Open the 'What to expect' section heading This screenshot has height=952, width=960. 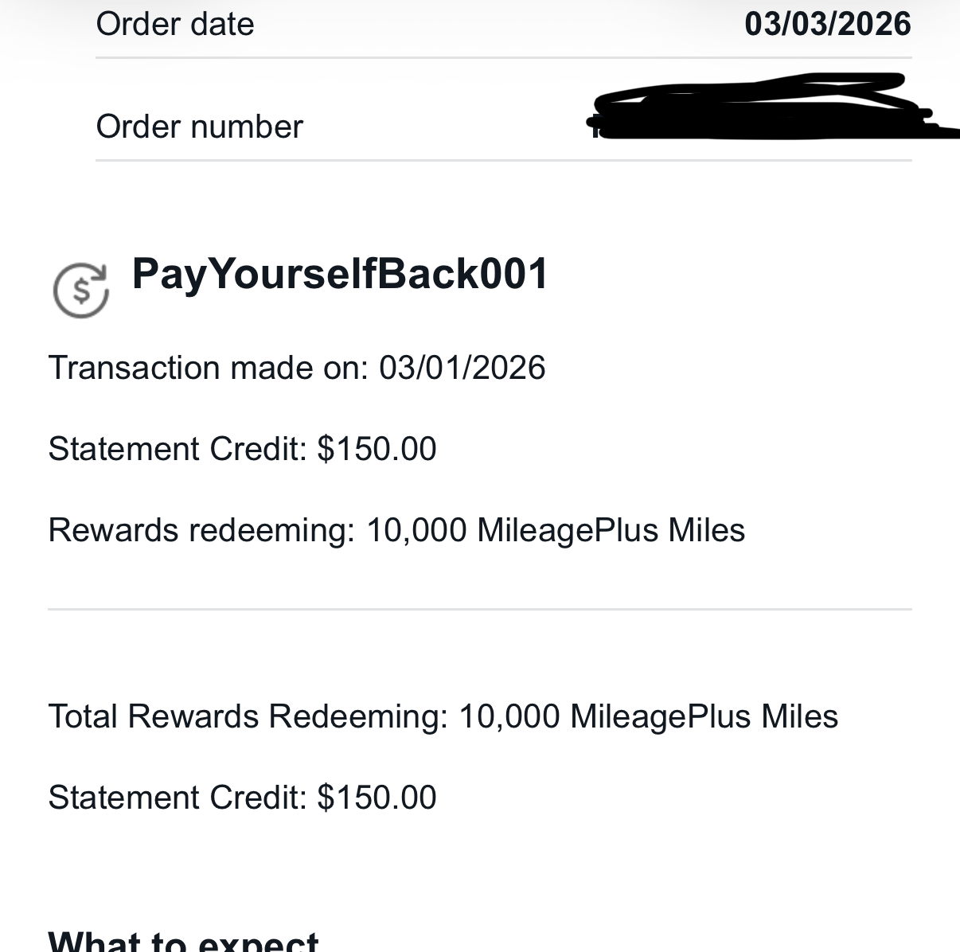(x=183, y=941)
